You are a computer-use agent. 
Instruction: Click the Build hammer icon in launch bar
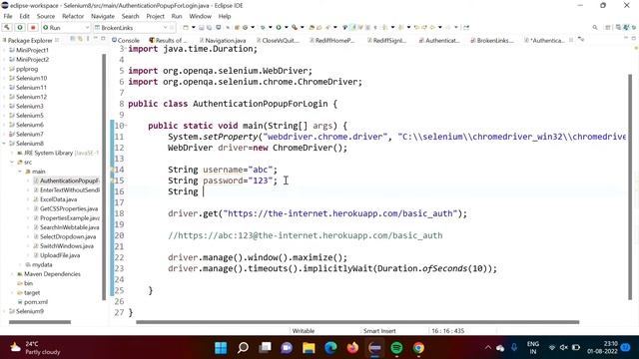click(x=7, y=27)
